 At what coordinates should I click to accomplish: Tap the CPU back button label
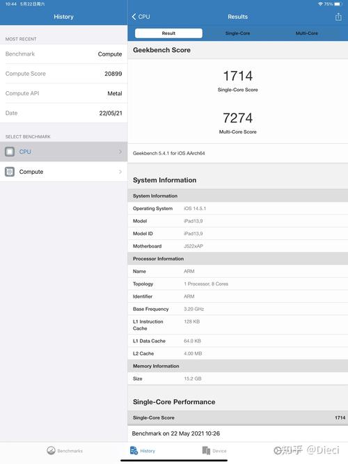[144, 17]
